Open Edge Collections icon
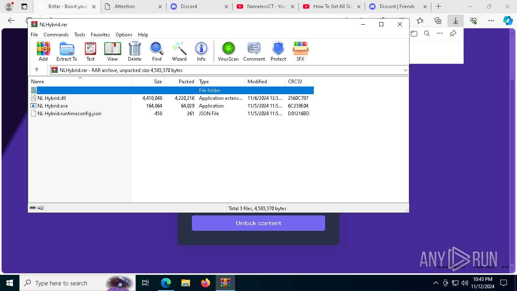The height and width of the screenshot is (291, 517). click(438, 21)
